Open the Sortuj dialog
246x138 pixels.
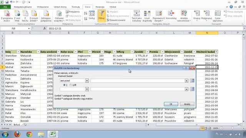tap(91, 15)
